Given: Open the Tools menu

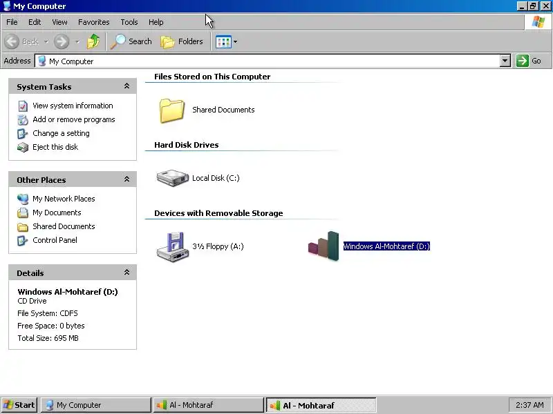Looking at the screenshot, I should click(129, 22).
